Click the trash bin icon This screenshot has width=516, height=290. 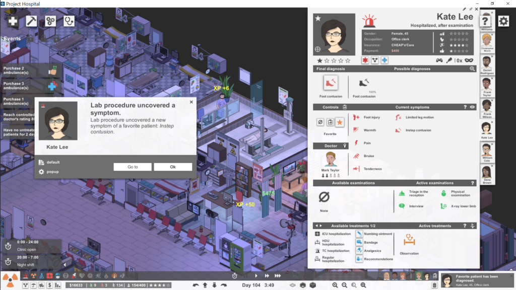pos(435,285)
